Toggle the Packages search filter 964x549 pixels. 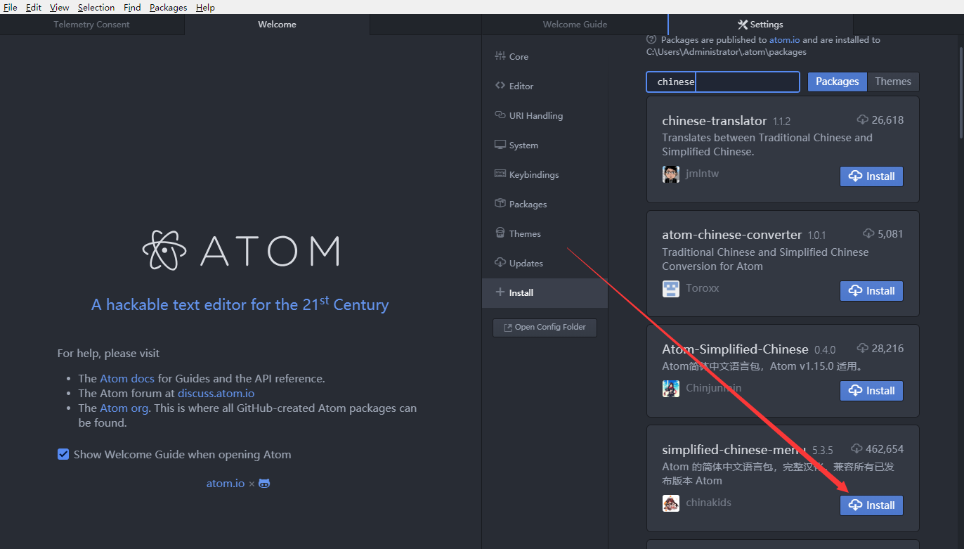coord(837,82)
